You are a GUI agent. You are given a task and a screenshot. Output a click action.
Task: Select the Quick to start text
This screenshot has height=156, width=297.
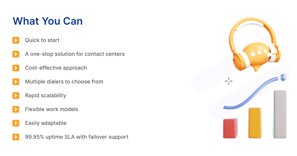coord(42,40)
